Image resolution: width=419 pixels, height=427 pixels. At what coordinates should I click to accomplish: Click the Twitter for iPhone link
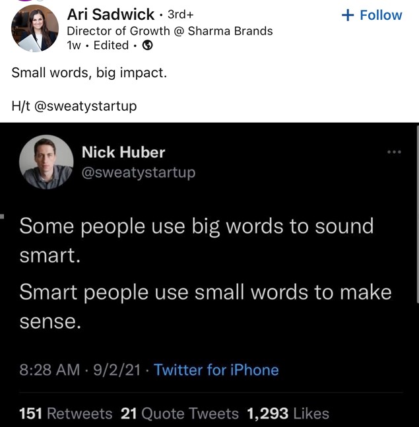(x=216, y=370)
